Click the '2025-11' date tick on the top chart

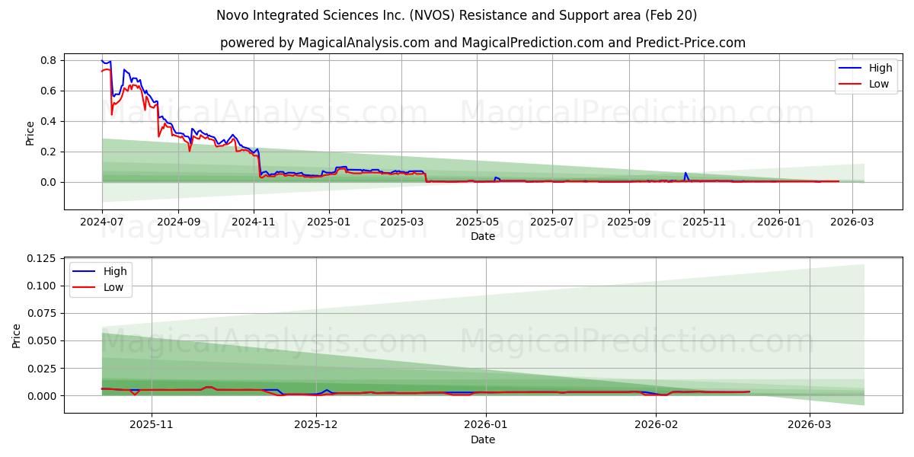pyautogui.click(x=705, y=222)
